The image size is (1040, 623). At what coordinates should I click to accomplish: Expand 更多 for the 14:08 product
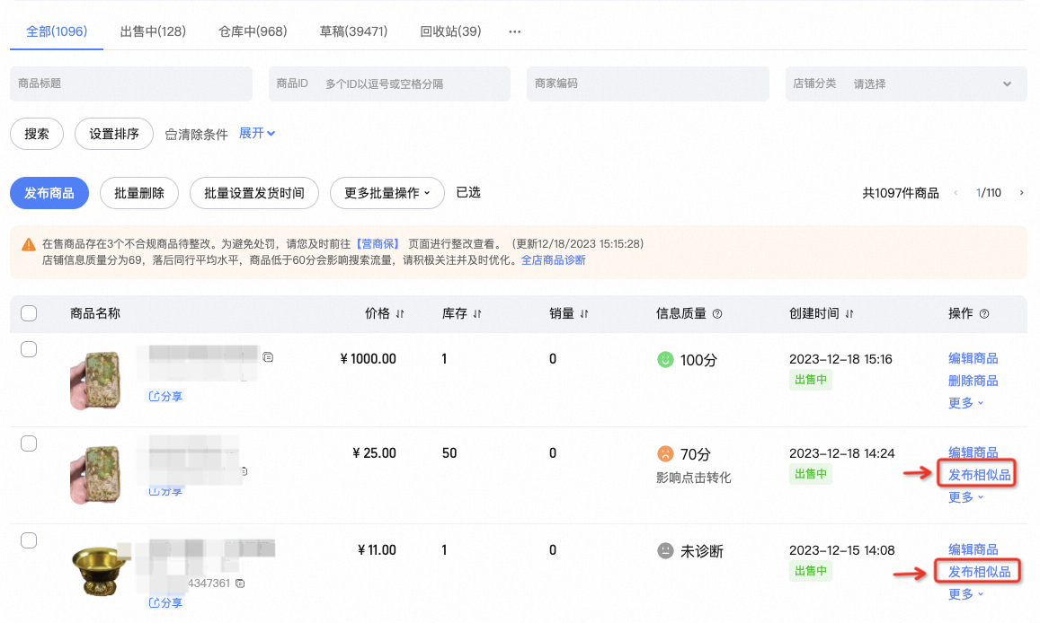[965, 594]
